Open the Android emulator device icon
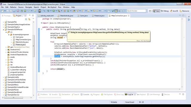The width and height of the screenshot is (191, 107). coord(40,11)
